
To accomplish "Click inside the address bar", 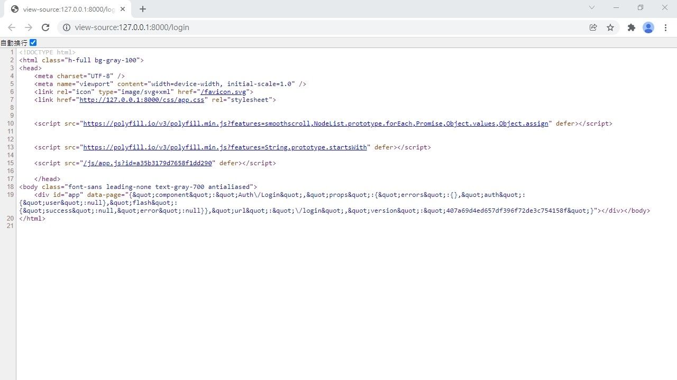I will click(212, 27).
